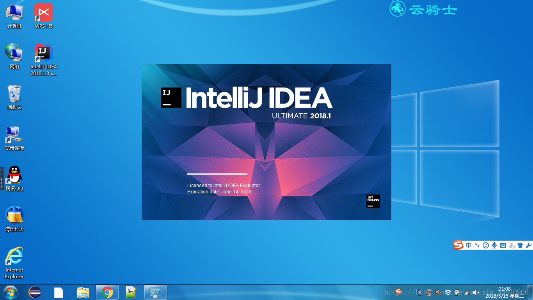
Task: Click the Bluetooth tray icon
Action: [420, 292]
